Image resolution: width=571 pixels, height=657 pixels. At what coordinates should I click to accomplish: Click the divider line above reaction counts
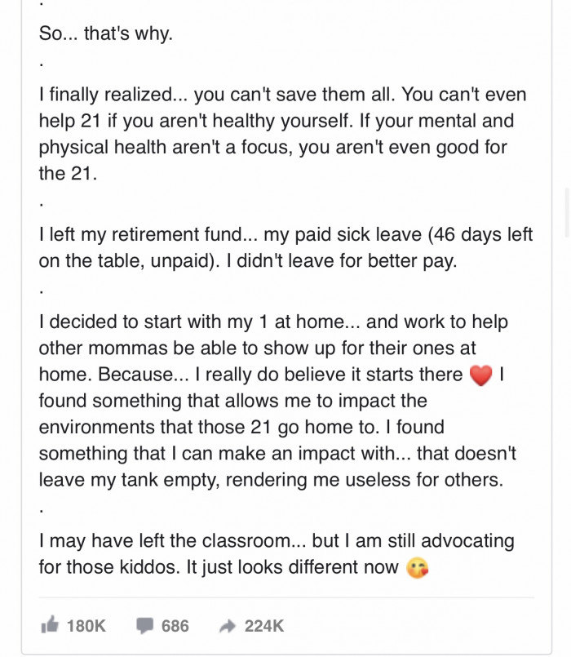click(286, 597)
